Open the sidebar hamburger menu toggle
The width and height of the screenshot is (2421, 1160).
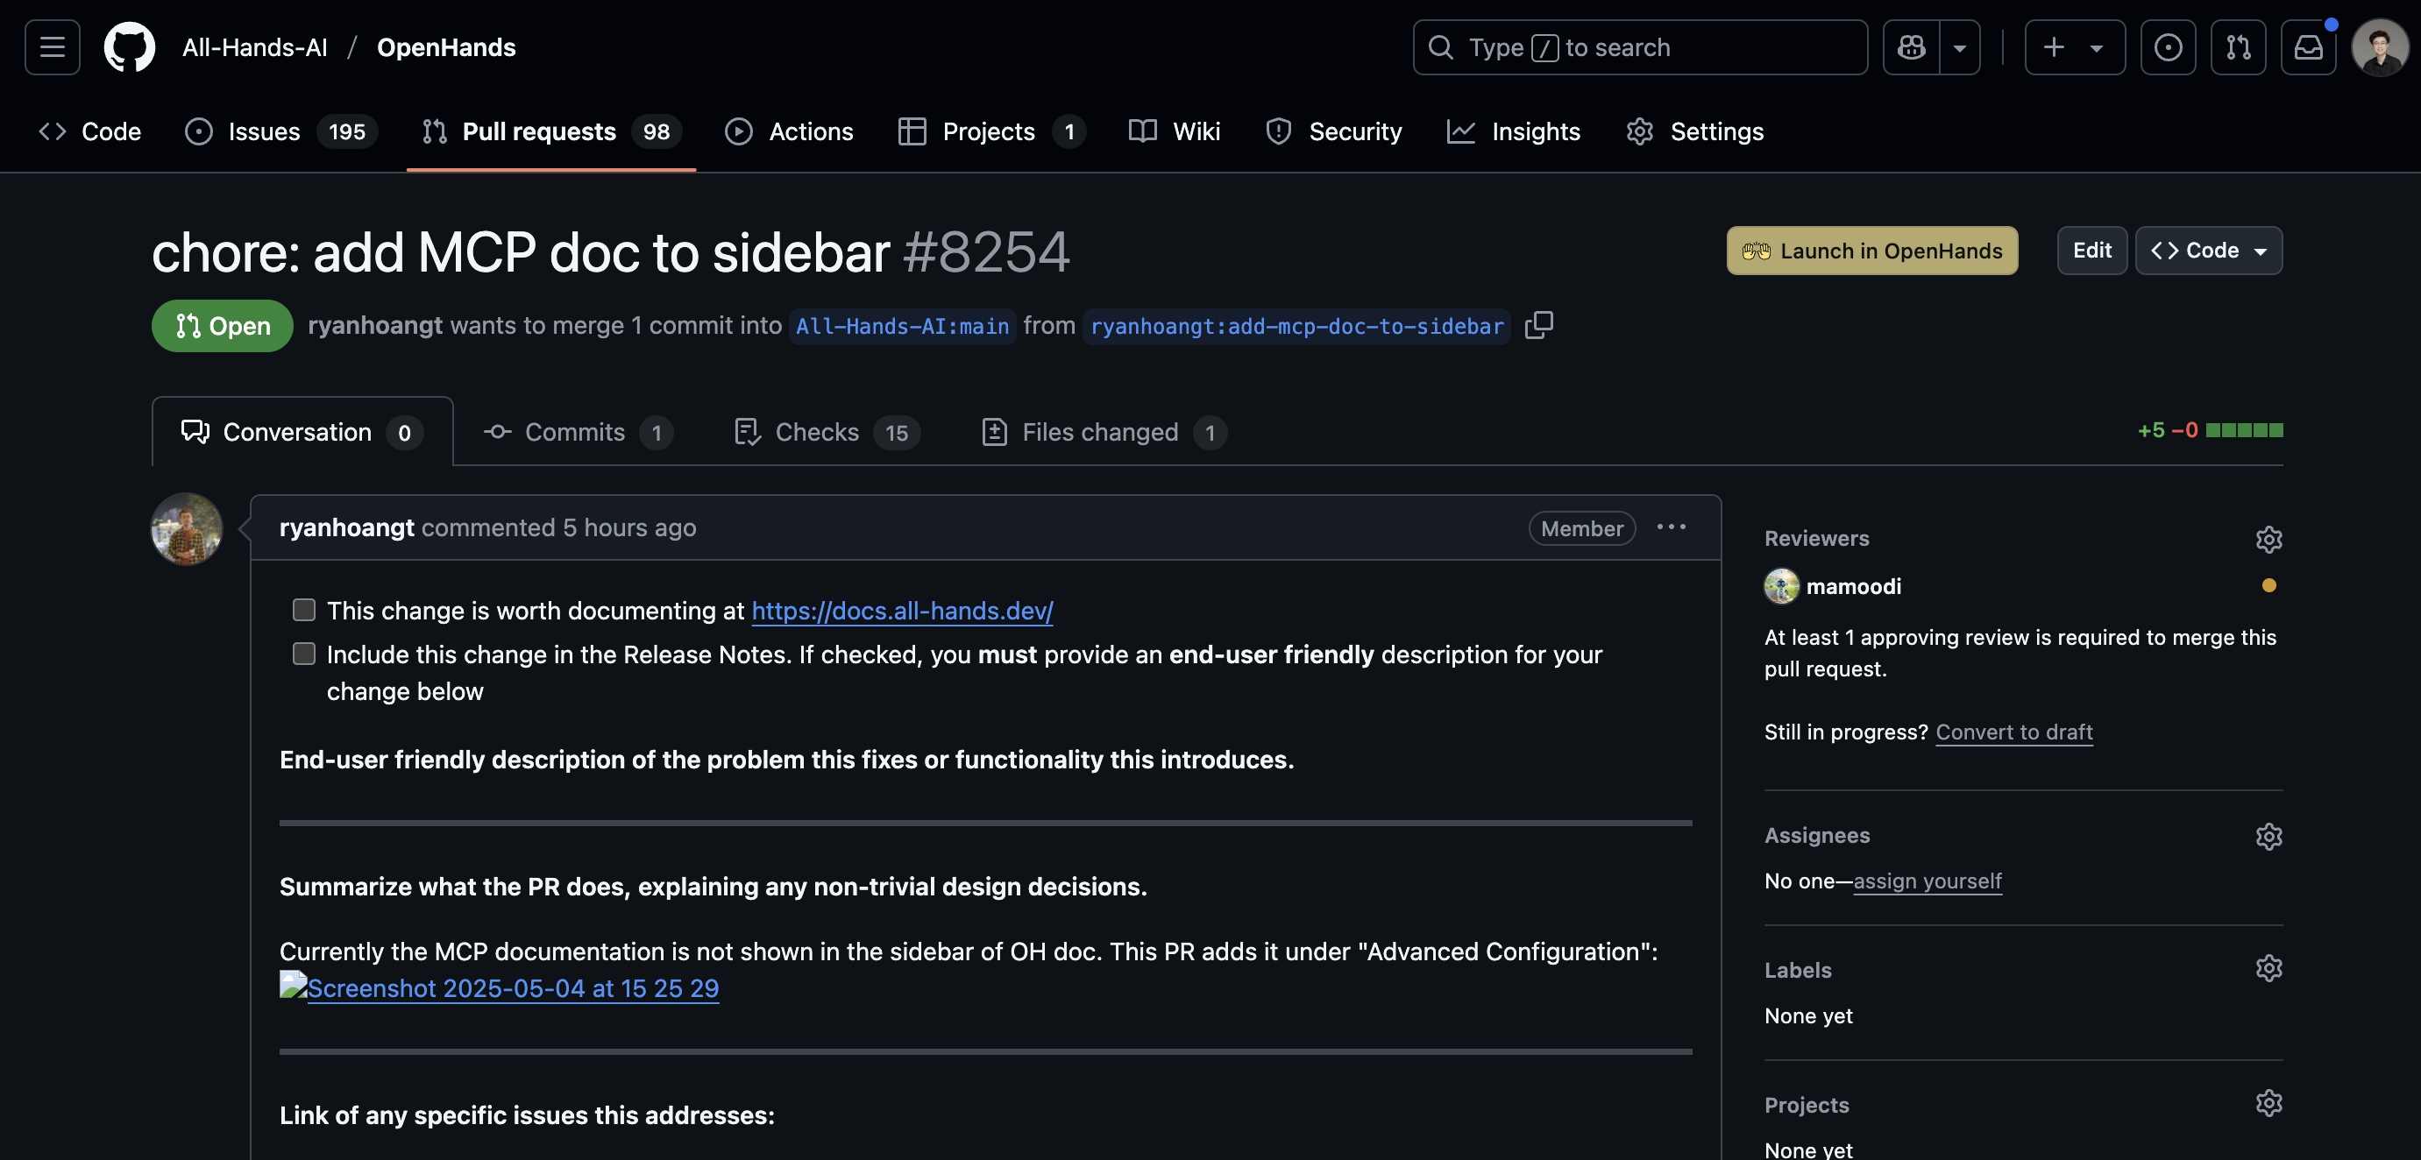coord(52,47)
